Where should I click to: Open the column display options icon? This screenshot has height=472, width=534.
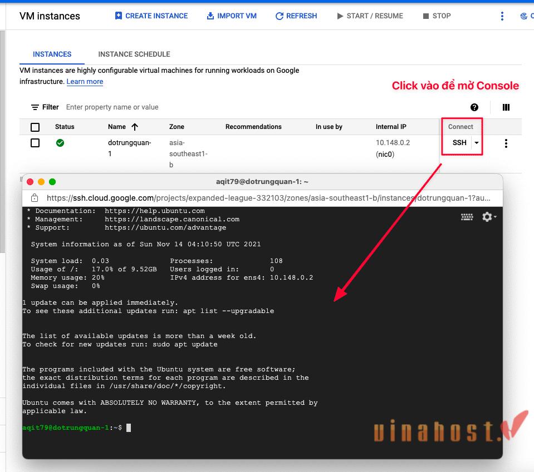click(x=506, y=107)
